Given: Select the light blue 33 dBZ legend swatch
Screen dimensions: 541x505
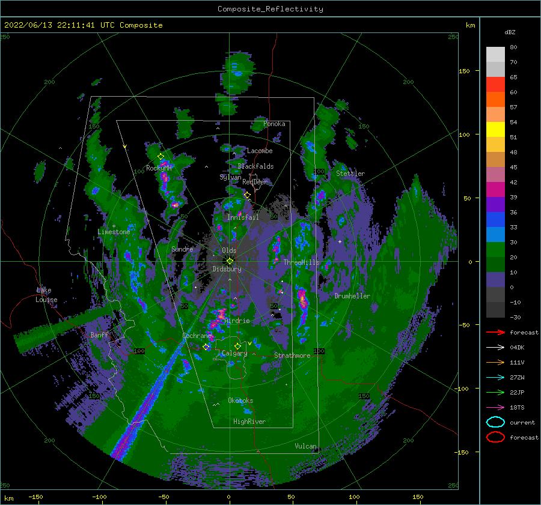Looking at the screenshot, I should pos(495,234).
